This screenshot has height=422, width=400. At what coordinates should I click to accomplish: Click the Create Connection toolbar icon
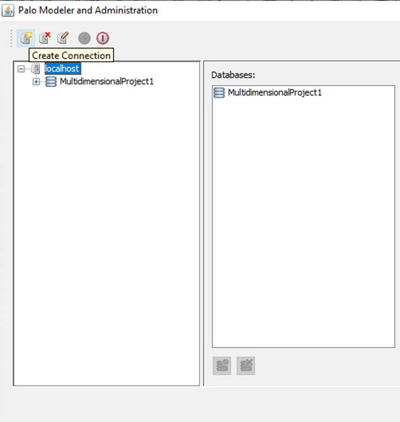tap(26, 38)
